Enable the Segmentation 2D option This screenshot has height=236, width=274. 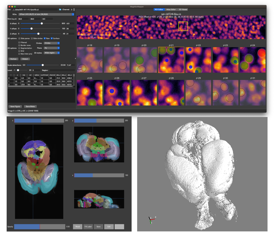[x=19, y=48]
